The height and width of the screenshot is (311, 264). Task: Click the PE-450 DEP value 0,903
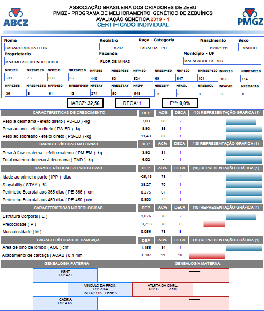tap(146, 199)
